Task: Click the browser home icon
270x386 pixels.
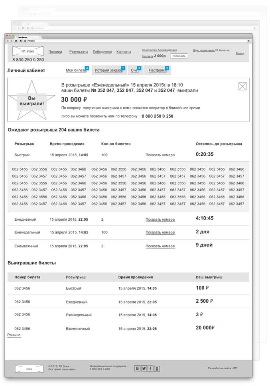Action: click(x=20, y=41)
